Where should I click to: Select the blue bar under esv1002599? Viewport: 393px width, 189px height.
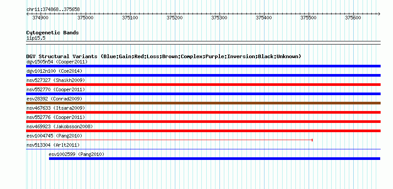click(x=215, y=159)
